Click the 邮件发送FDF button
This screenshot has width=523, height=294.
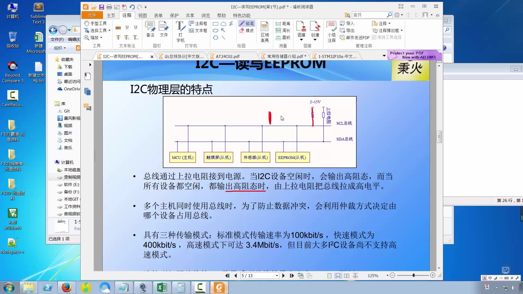tap(355, 38)
